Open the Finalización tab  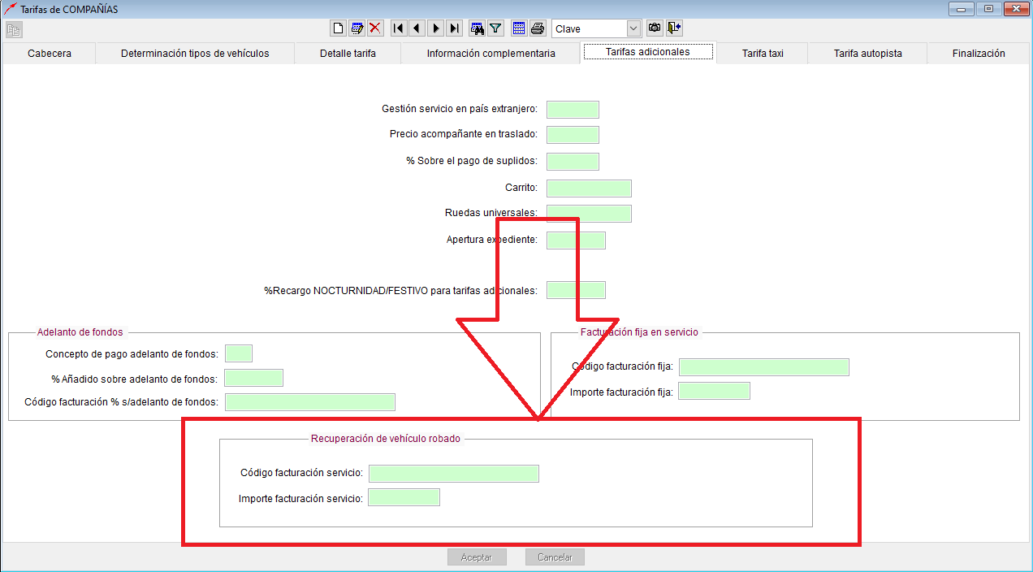click(979, 54)
